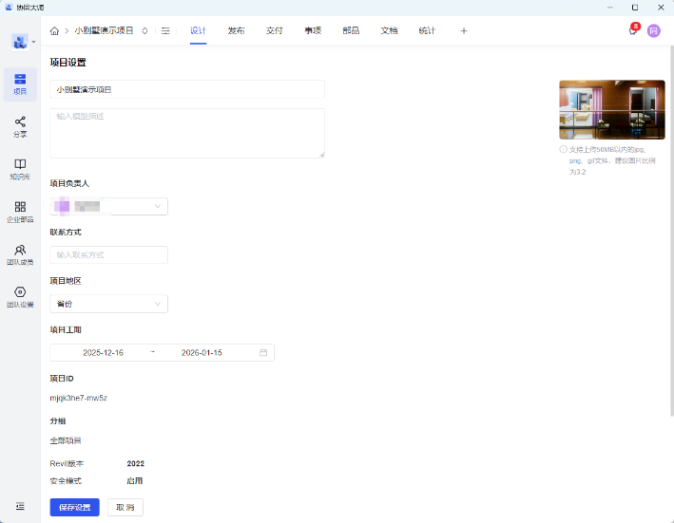Add a new tab with plus icon

point(464,30)
